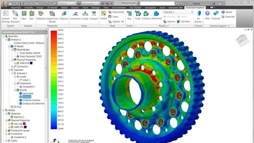The width and height of the screenshot is (254, 143).
Task: Open Physical properties tool
Action: [x=63, y=15]
